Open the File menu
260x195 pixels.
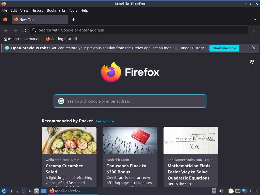(4, 10)
